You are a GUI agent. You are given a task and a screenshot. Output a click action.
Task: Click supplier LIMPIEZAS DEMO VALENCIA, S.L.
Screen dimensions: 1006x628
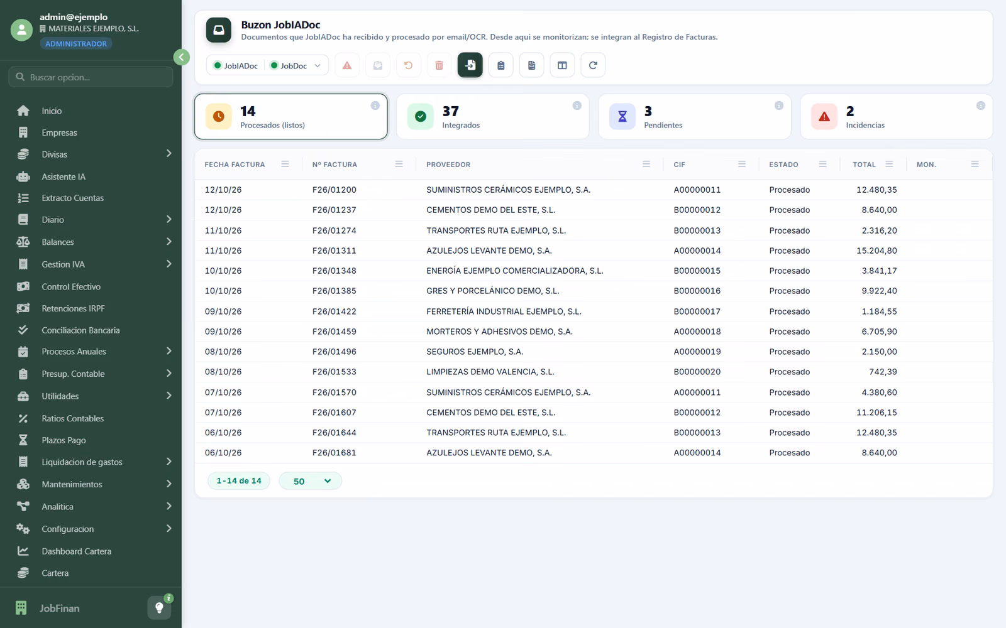[490, 372]
